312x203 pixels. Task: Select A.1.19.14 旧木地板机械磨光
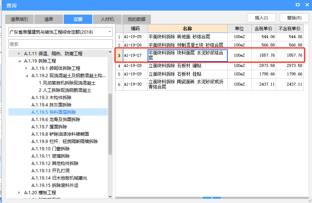pos(59,178)
